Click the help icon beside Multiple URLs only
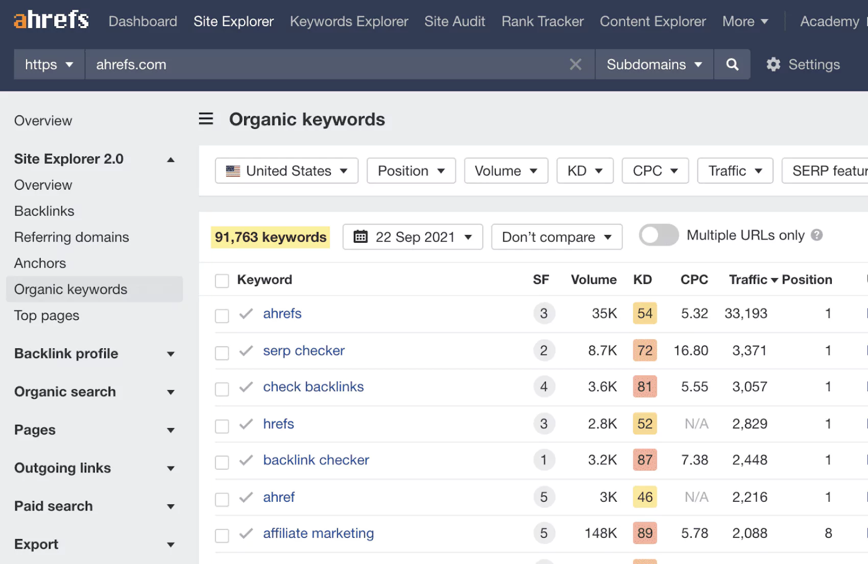The image size is (868, 564). [817, 235]
